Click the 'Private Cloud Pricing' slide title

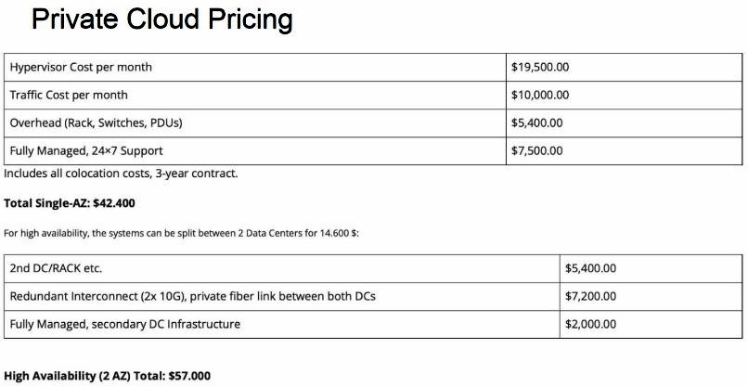coord(162,19)
